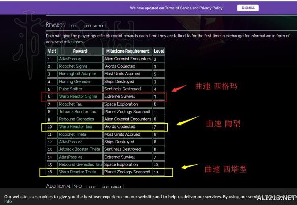The height and width of the screenshot is (205, 297).
Task: Open the cookie notice info link
Action: (x=8, y=201)
